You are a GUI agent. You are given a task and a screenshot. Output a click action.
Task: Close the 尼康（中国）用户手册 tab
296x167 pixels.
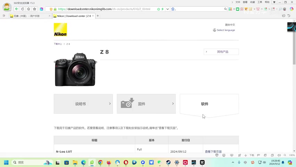pyautogui.click(x=50, y=16)
